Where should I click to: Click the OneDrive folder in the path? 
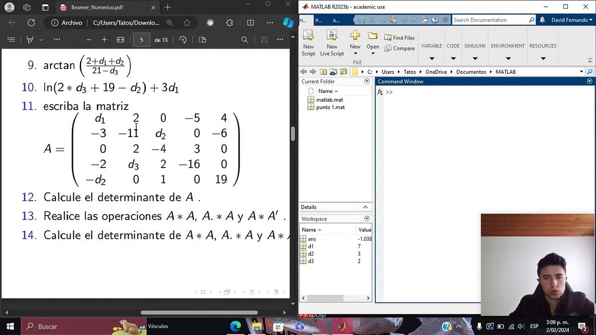click(x=436, y=72)
